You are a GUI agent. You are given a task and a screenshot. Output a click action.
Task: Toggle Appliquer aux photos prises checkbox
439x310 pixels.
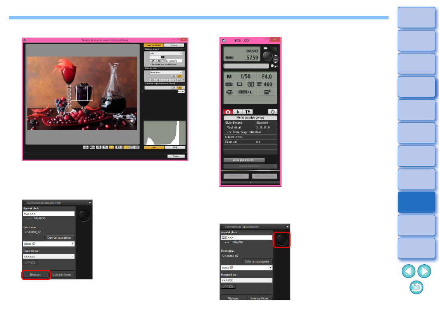[150, 64]
